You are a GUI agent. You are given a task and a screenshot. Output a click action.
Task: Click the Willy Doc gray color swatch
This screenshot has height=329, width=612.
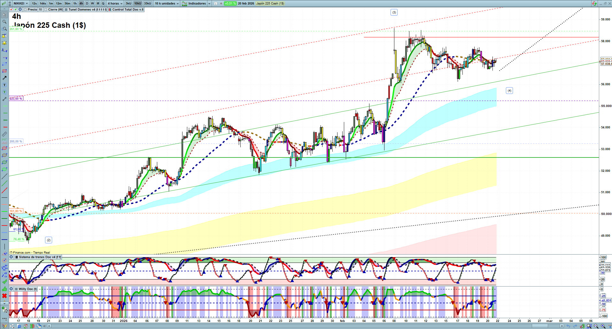tap(16, 289)
